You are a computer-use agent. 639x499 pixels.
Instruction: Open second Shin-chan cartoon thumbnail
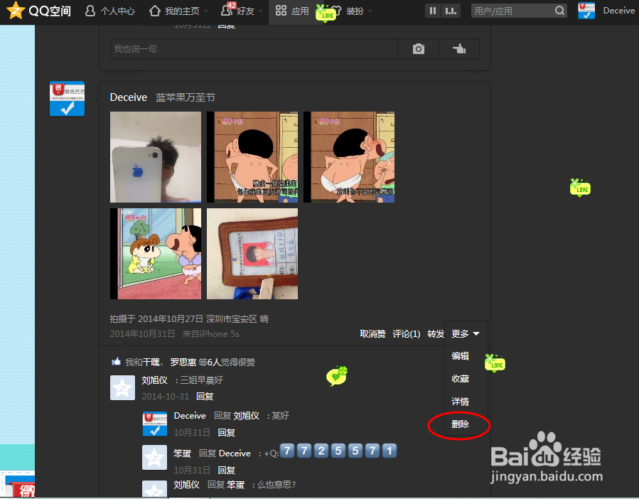(x=252, y=157)
